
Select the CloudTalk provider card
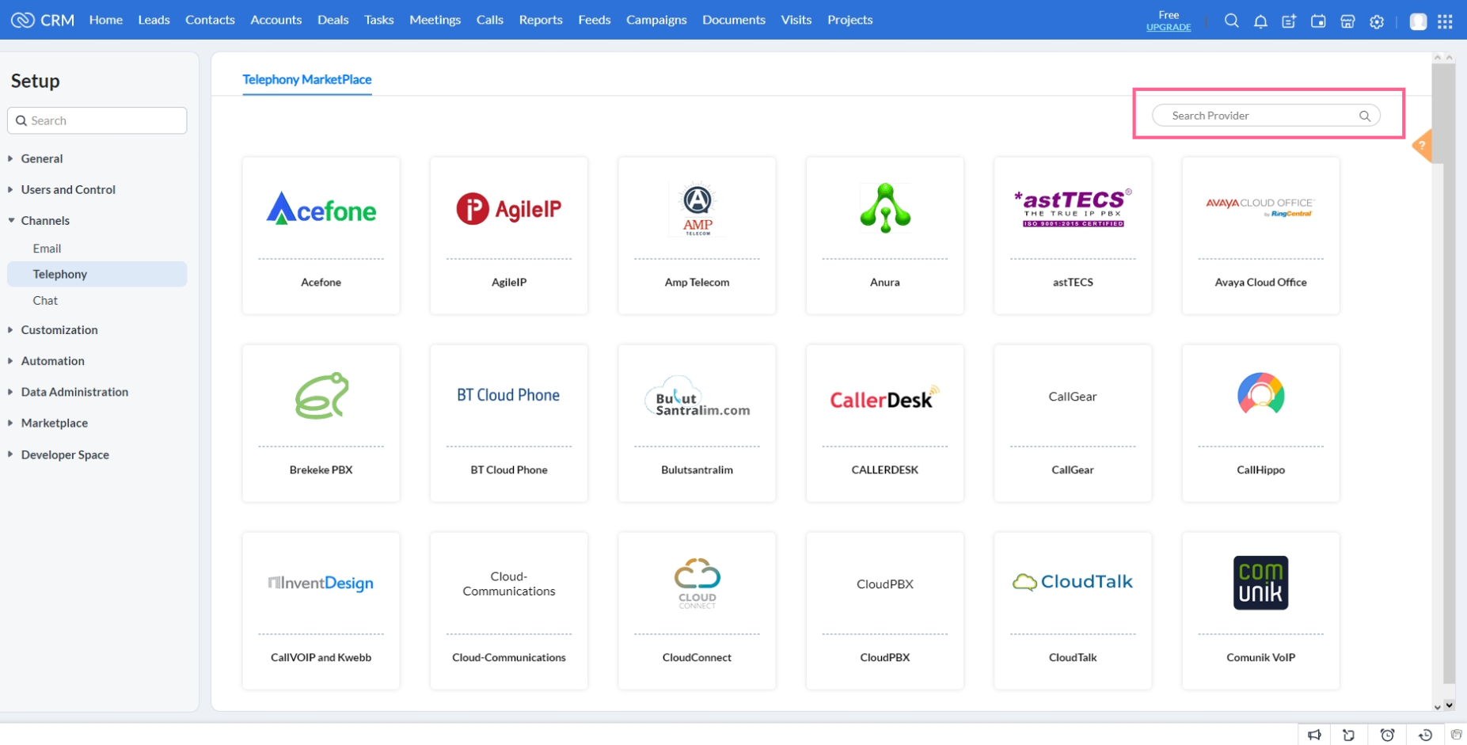coord(1073,610)
